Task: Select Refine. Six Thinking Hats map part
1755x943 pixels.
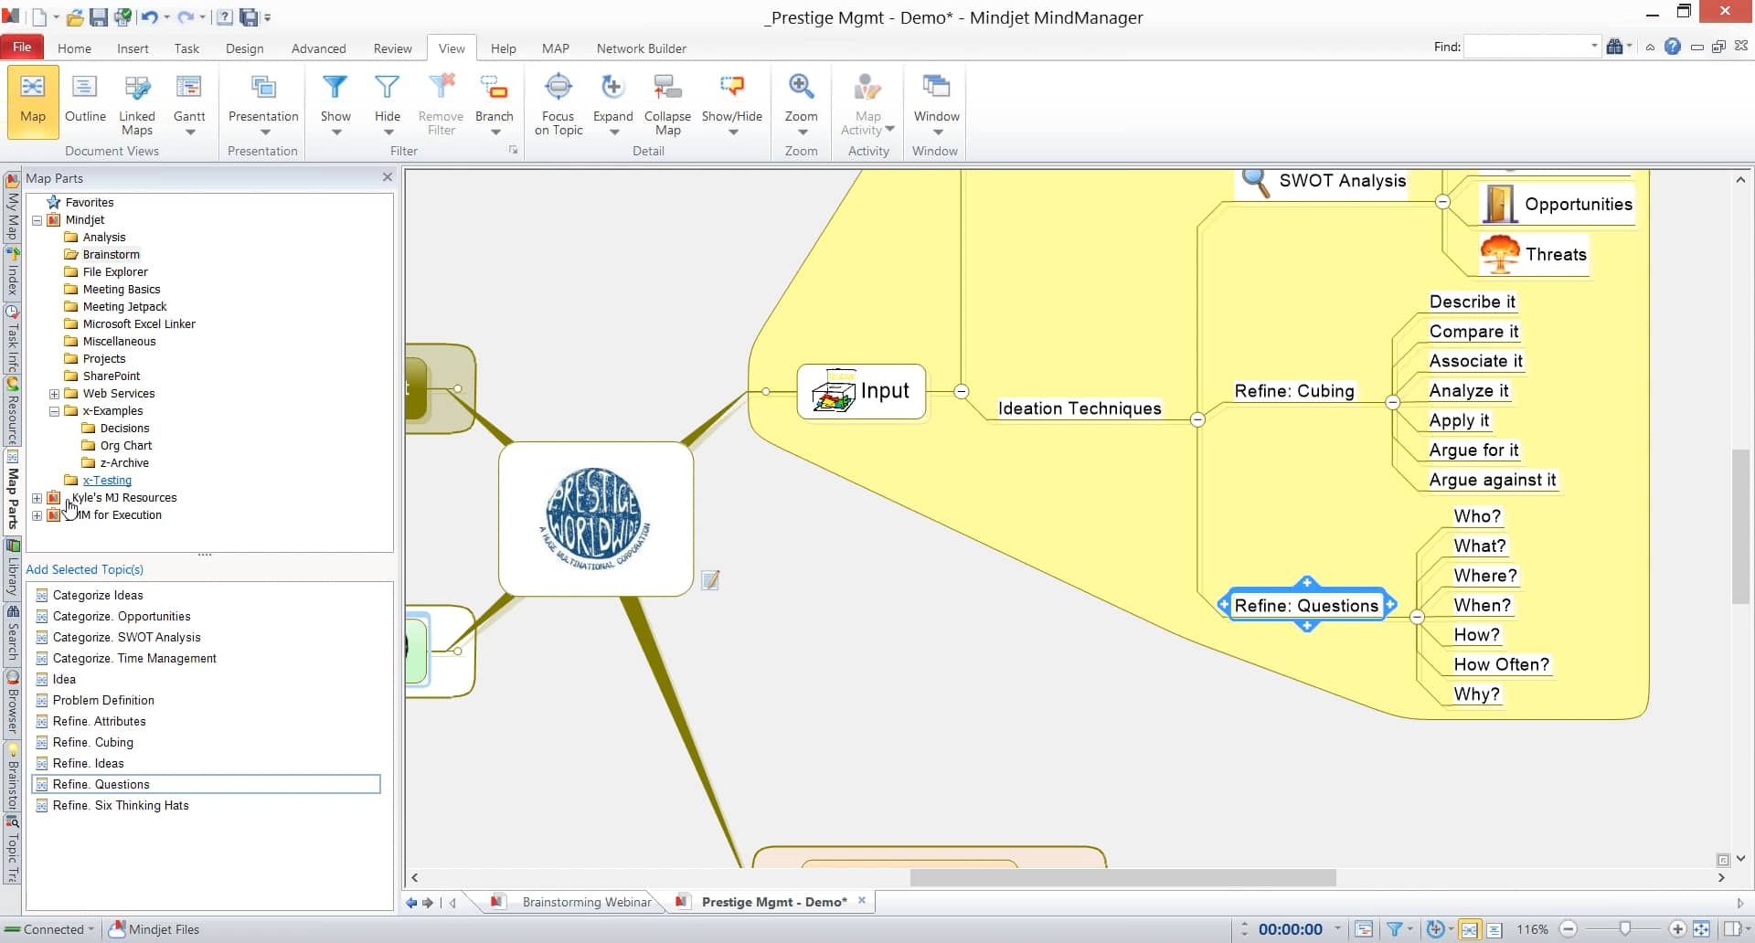Action: (x=120, y=805)
